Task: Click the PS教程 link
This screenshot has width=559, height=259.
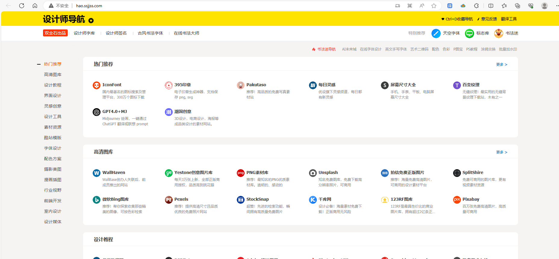Action: tap(472, 49)
